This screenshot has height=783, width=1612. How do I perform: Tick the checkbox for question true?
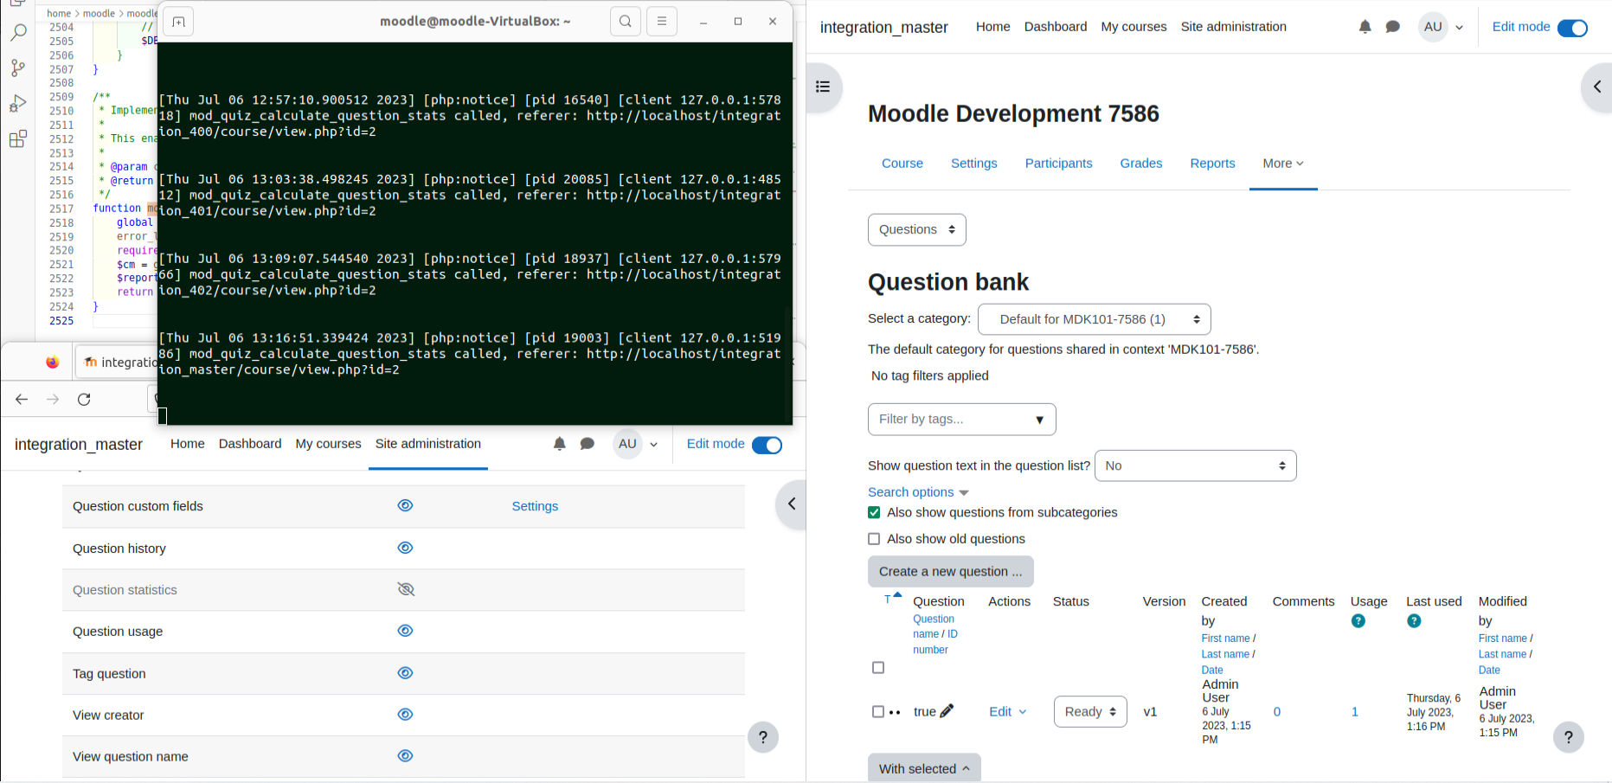click(x=878, y=712)
